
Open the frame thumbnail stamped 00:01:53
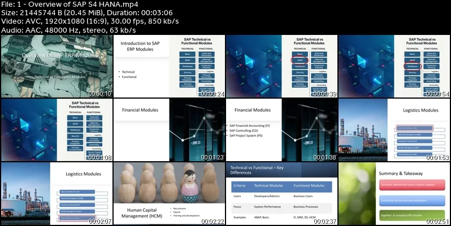coord(394,130)
